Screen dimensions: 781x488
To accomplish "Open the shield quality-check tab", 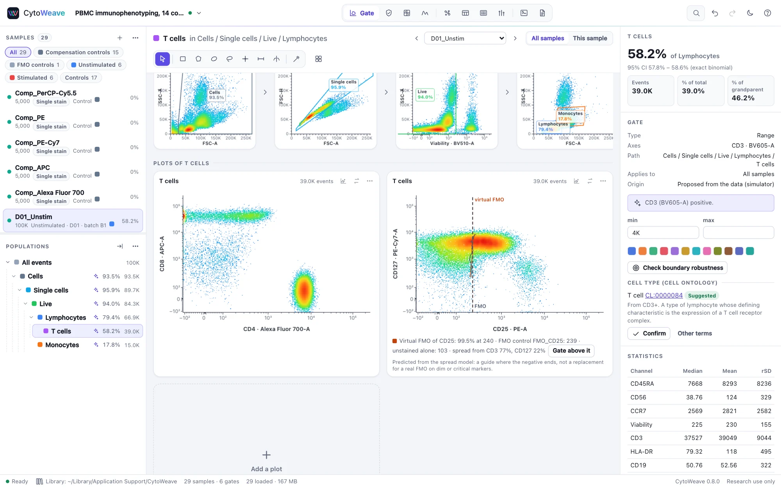I will [389, 13].
